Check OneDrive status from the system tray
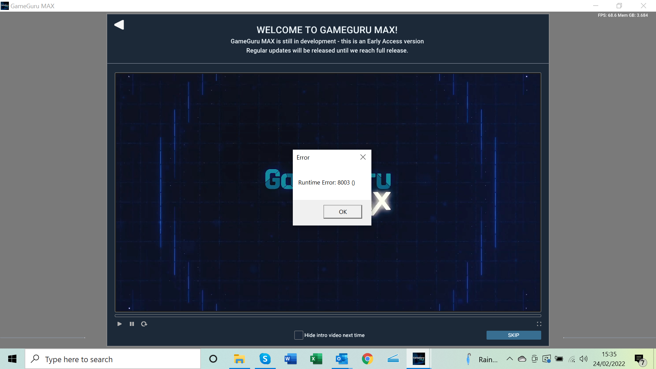The height and width of the screenshot is (369, 656). point(522,359)
